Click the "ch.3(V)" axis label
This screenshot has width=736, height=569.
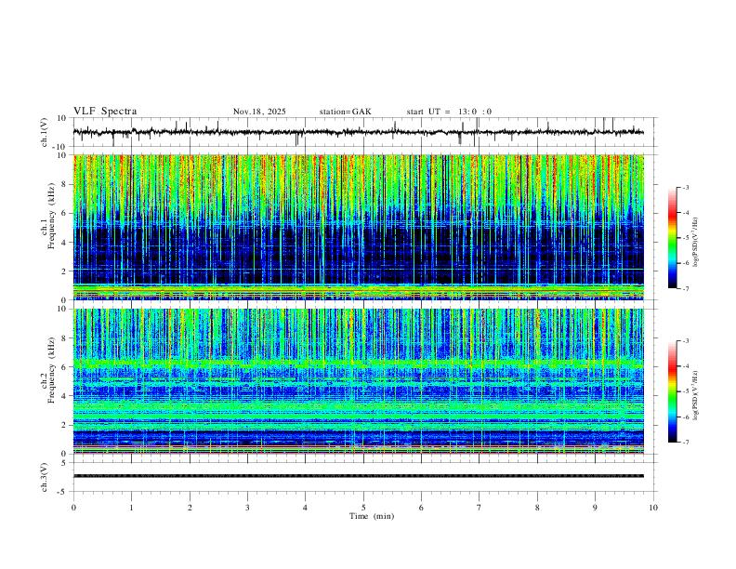tap(45, 477)
